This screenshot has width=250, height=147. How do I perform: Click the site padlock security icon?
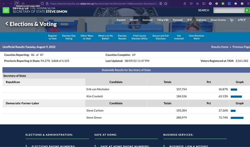pos(47,3)
